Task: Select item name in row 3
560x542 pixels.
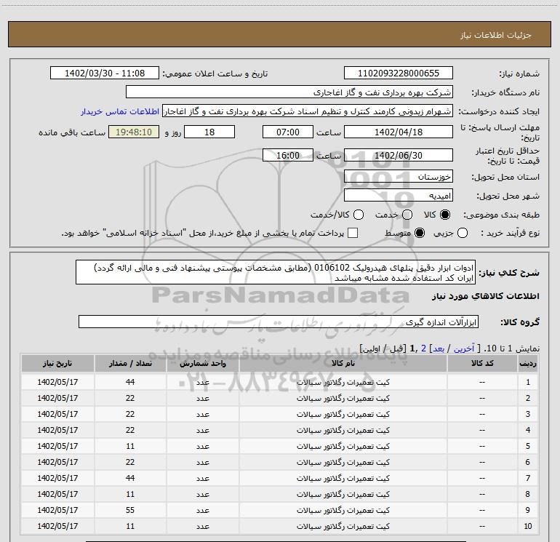Action: [x=343, y=415]
